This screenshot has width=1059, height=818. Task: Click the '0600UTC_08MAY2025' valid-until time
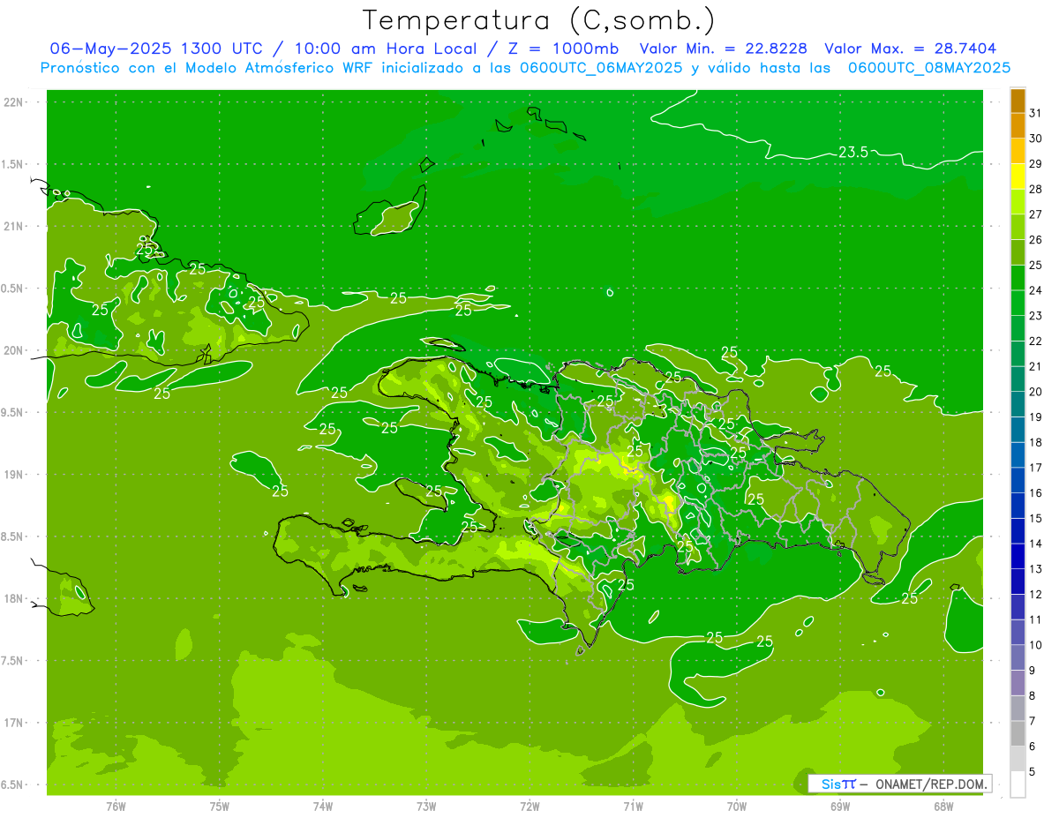coord(929,68)
